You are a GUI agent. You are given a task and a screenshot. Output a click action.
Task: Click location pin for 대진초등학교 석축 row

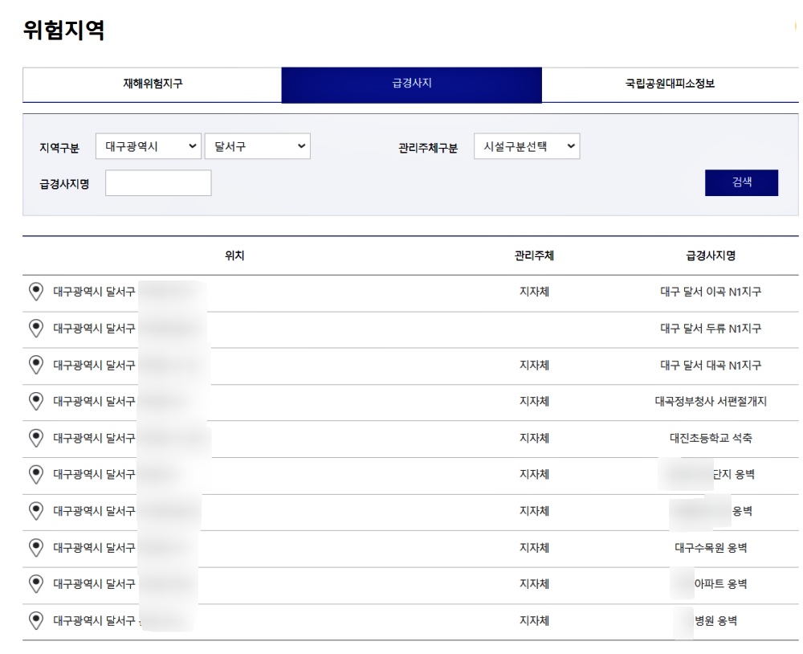coord(35,438)
